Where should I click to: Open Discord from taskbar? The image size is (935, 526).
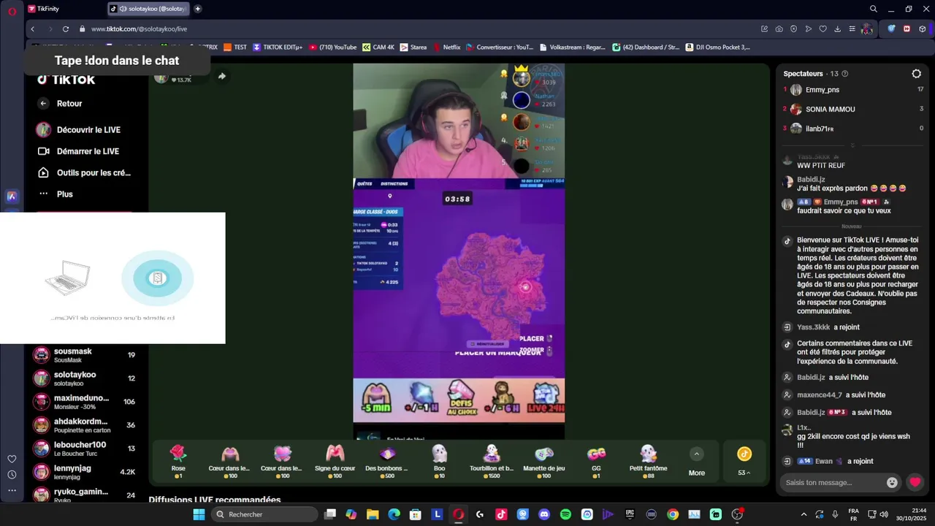coord(544,514)
